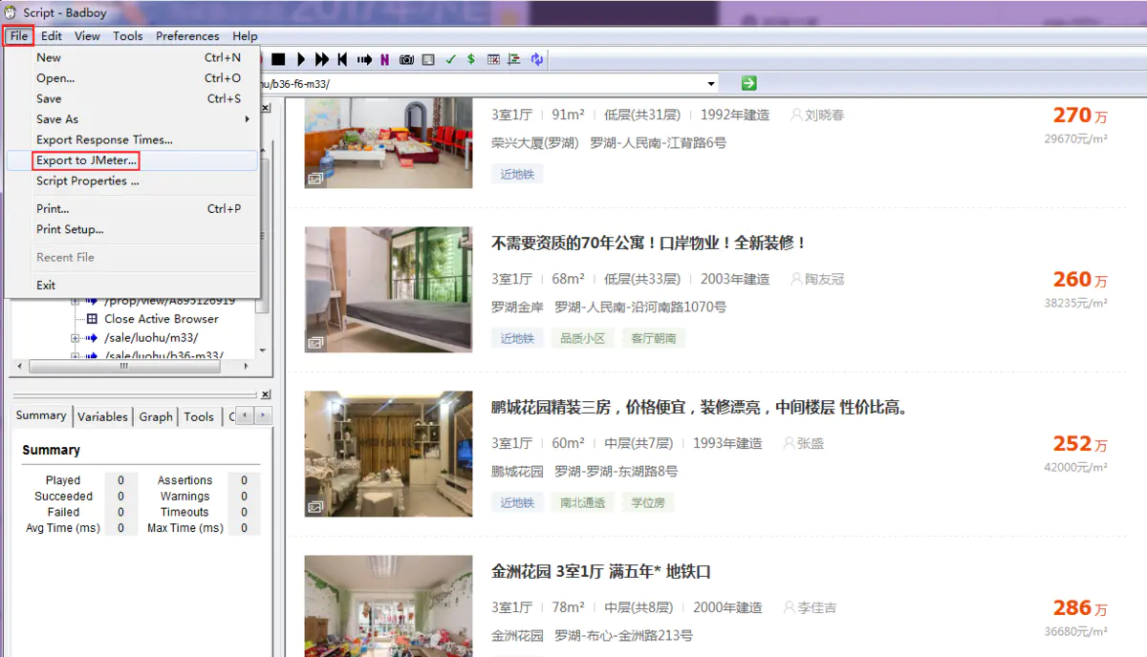
Task: Click the green Go arrow button
Action: (748, 83)
